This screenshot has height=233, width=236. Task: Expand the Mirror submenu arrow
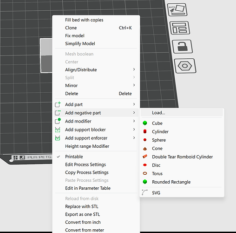point(134,85)
